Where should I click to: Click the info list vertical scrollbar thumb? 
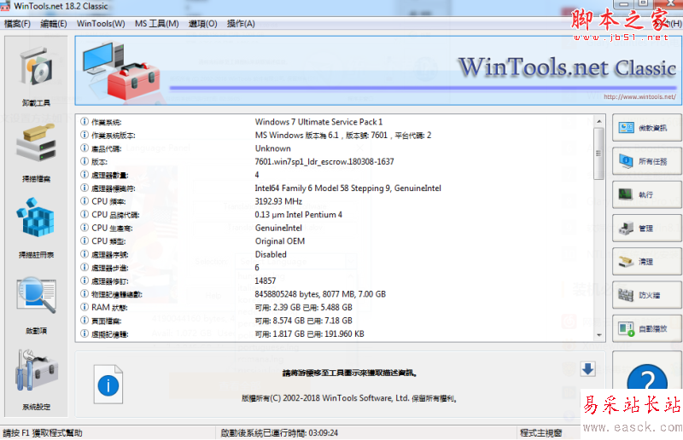[x=599, y=153]
